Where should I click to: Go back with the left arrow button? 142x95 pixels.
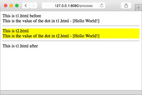(x=26, y=6)
